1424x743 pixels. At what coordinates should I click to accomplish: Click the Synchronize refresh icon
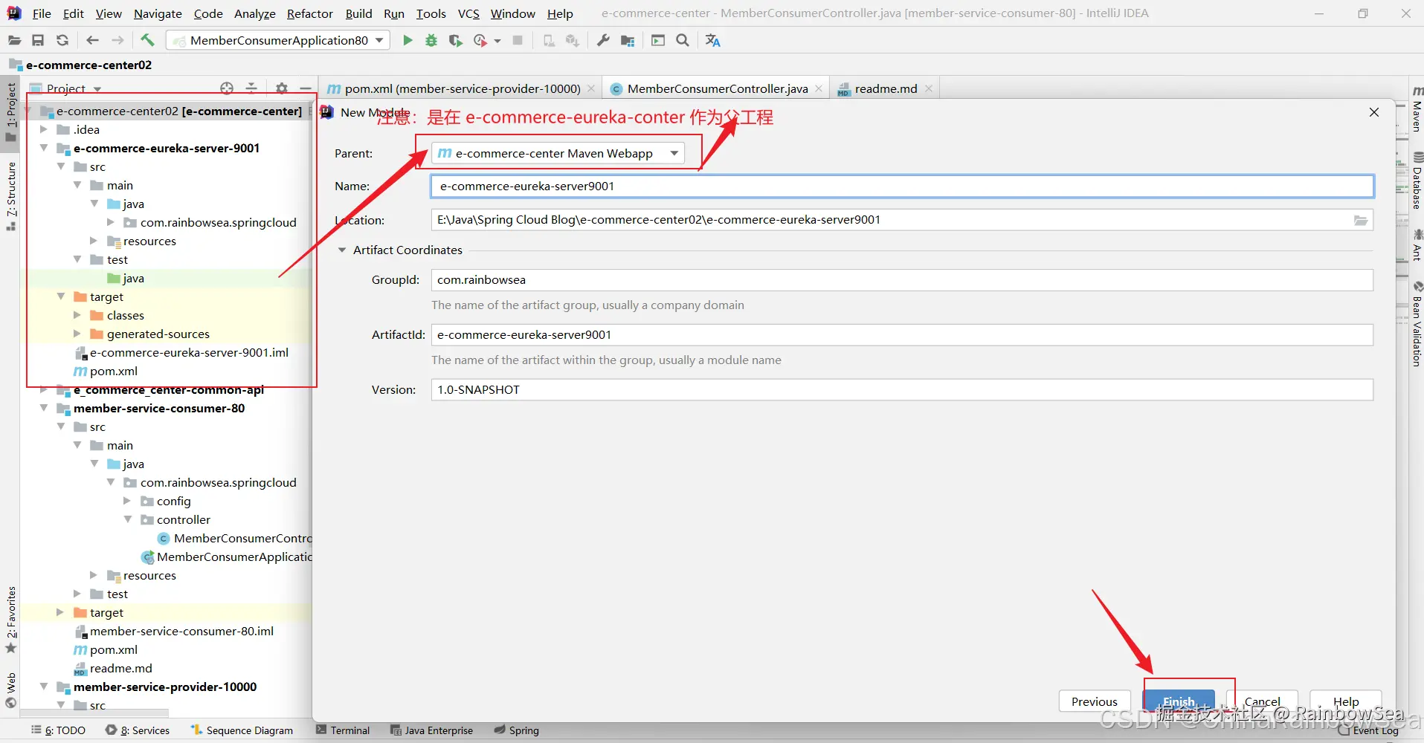(x=62, y=40)
